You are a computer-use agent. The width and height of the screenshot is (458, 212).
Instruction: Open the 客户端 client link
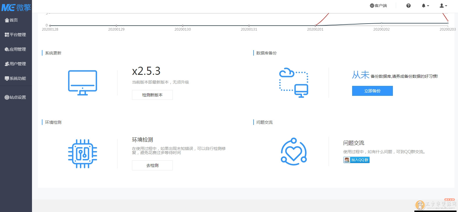378,6
